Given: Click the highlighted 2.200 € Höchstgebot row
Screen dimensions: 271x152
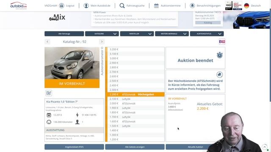Looking at the screenshot, I should [136, 95].
